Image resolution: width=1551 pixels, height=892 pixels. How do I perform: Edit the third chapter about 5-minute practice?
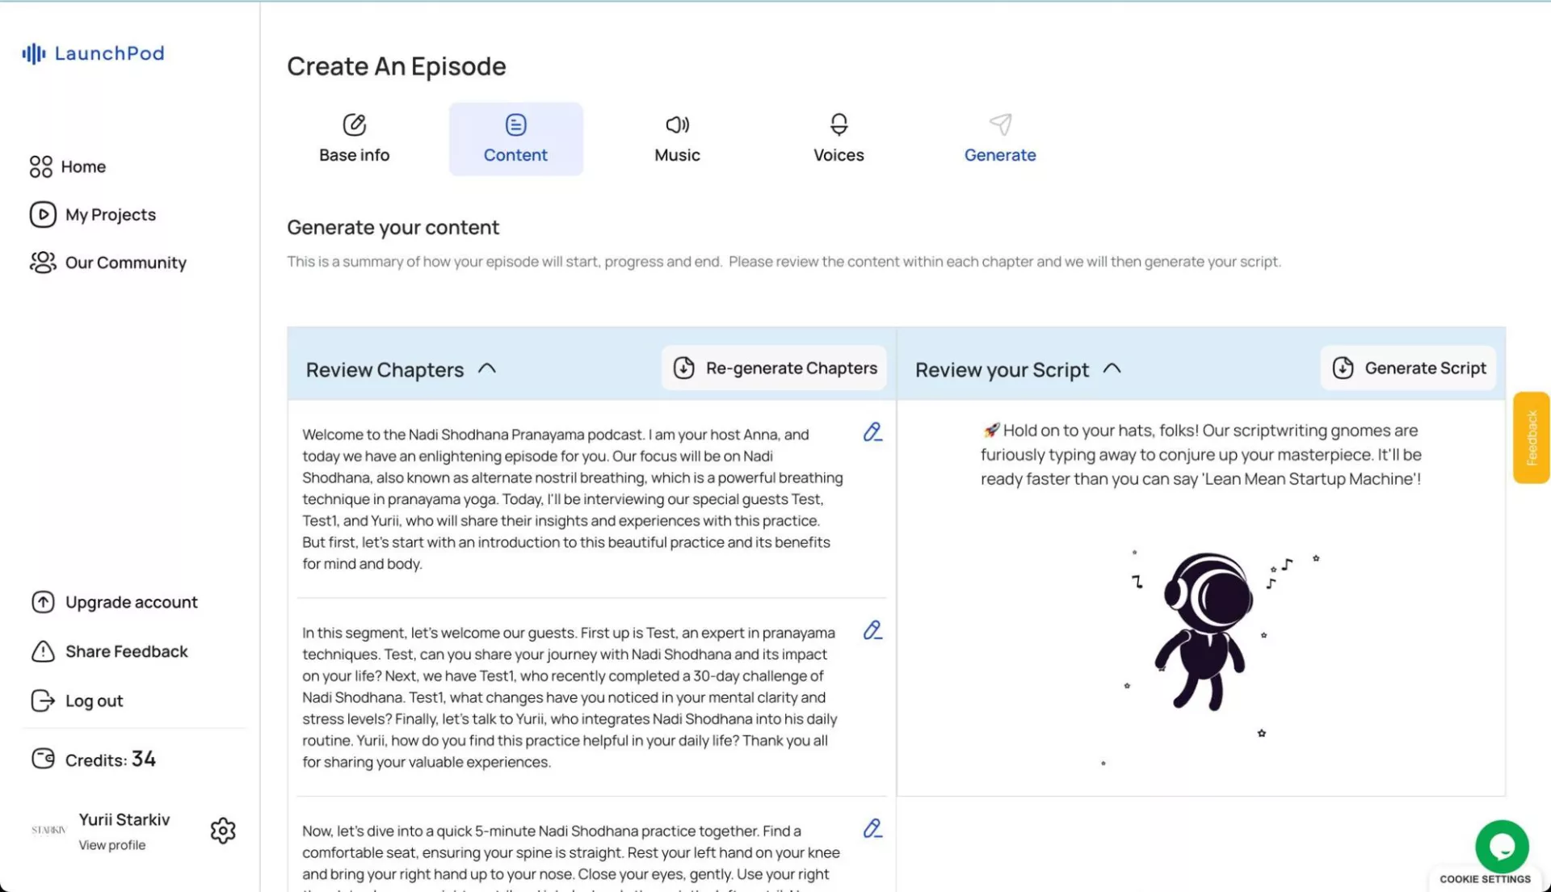pos(872,828)
